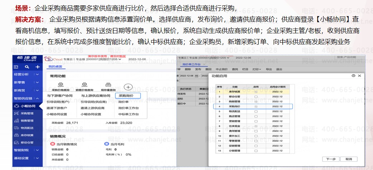This screenshot has height=170, width=373.
Task: Open help in the 功能启用 dialog
Action: coord(354,76)
